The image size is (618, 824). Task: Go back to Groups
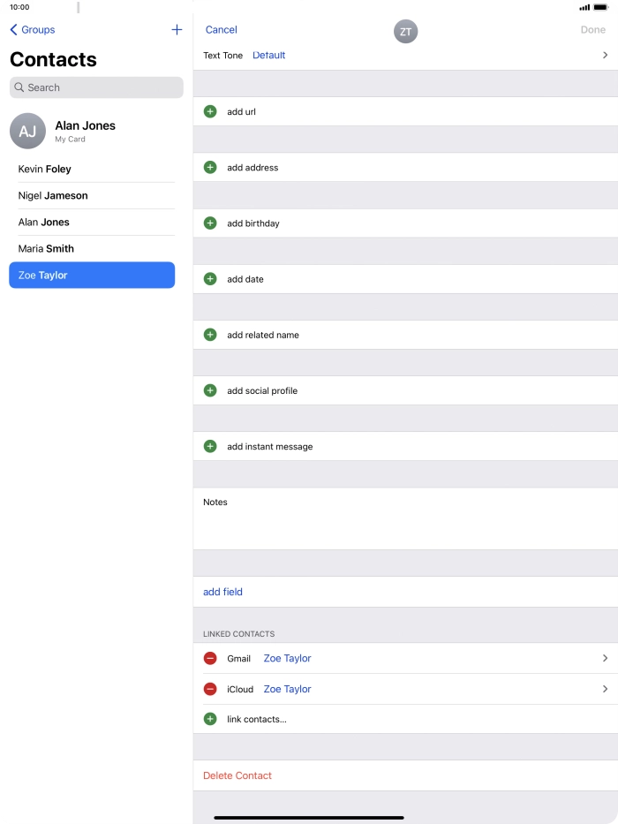point(33,30)
